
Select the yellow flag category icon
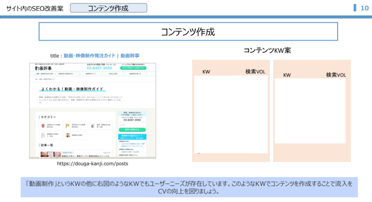(68, 126)
